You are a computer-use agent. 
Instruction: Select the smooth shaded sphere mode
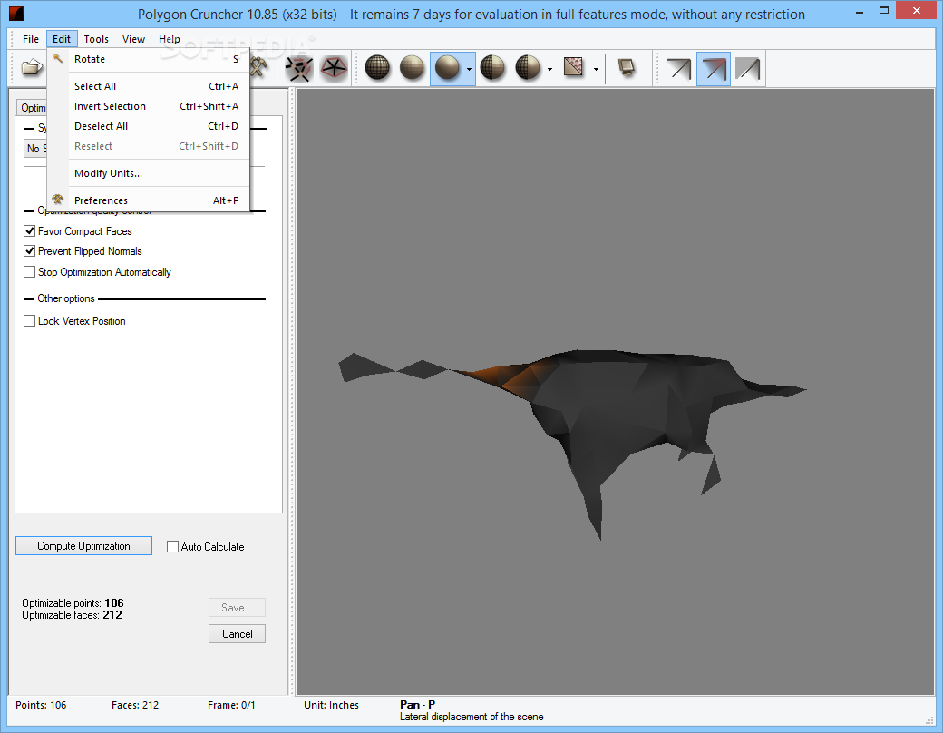[447, 67]
